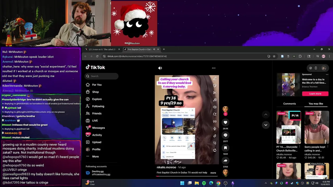Screen dimensions: 333x187
Task: Open Shop in the sidebar
Action: (x=95, y=92)
